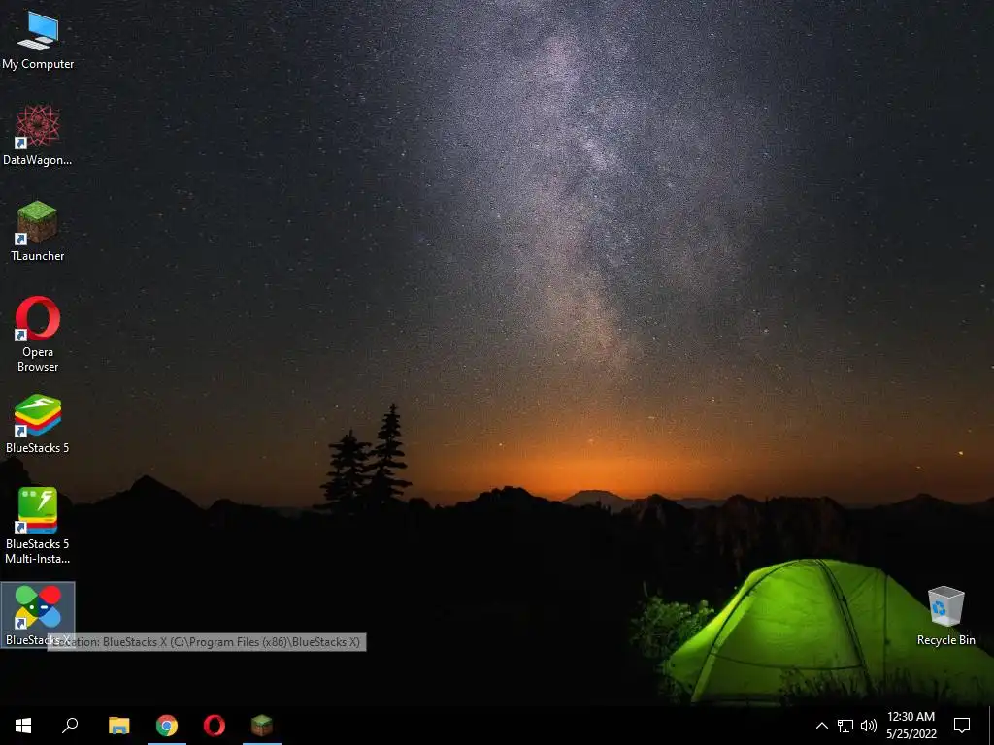Select the Opera Browser desktop shortcut
The height and width of the screenshot is (745, 994).
[38, 335]
